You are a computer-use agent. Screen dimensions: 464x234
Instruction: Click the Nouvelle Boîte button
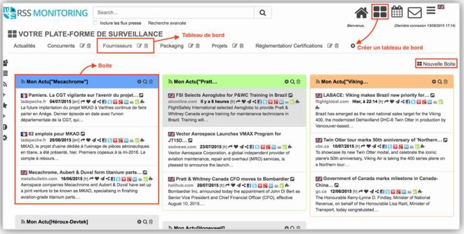point(436,64)
